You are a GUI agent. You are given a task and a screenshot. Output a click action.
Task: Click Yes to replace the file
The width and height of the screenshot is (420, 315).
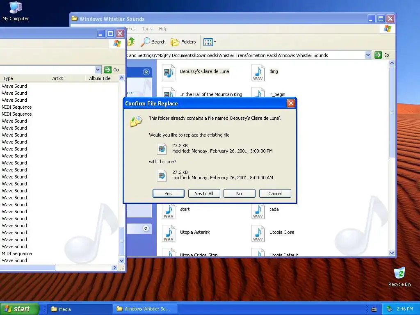click(x=168, y=194)
